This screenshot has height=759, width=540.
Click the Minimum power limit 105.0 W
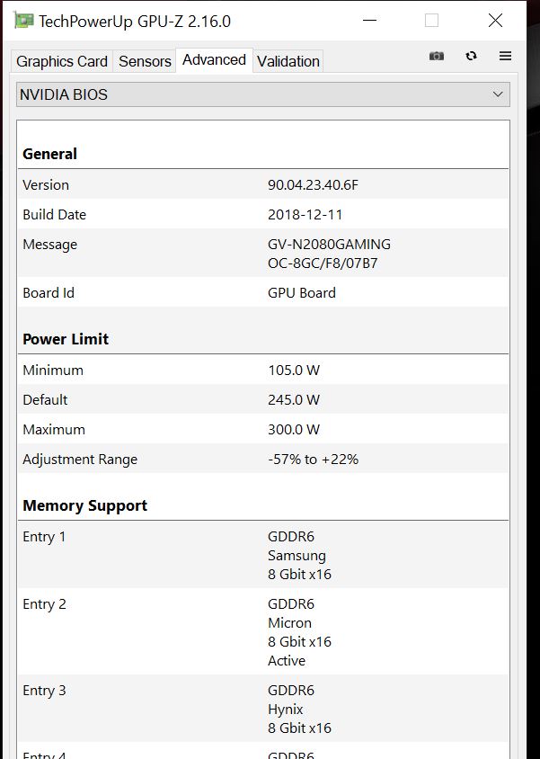[294, 370]
